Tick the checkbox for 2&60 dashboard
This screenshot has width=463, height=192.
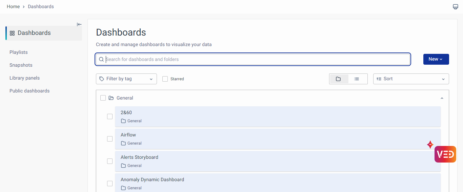click(x=110, y=116)
